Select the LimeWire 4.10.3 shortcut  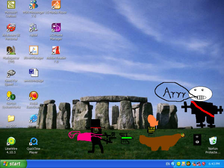coord(11,141)
